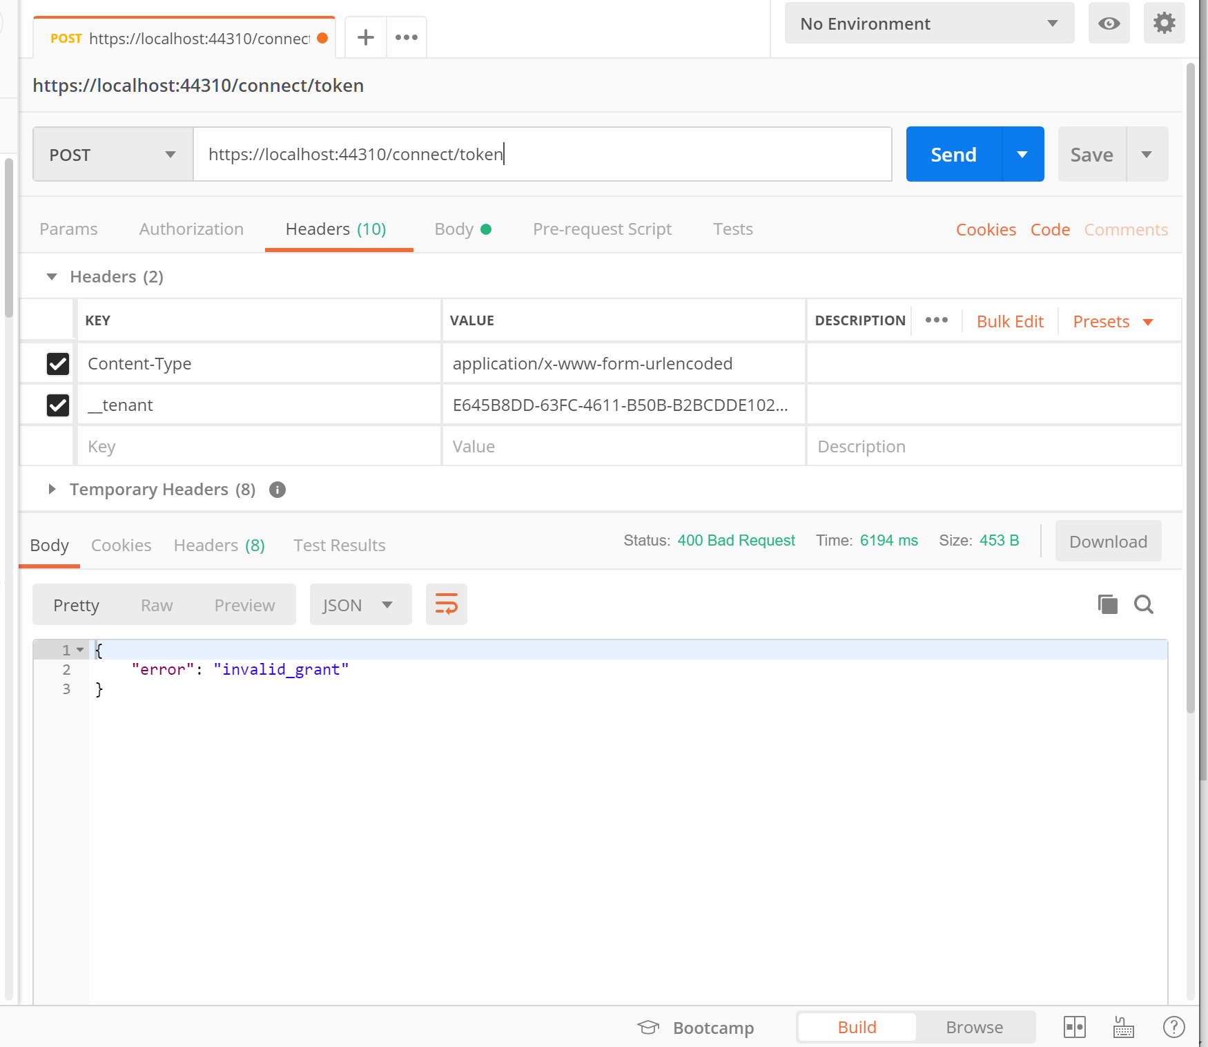Search the response with the magnifier icon

[1143, 604]
